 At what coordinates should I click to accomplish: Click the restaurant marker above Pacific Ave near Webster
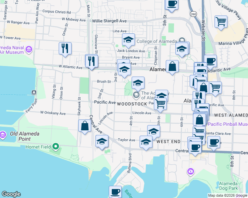[199, 96]
